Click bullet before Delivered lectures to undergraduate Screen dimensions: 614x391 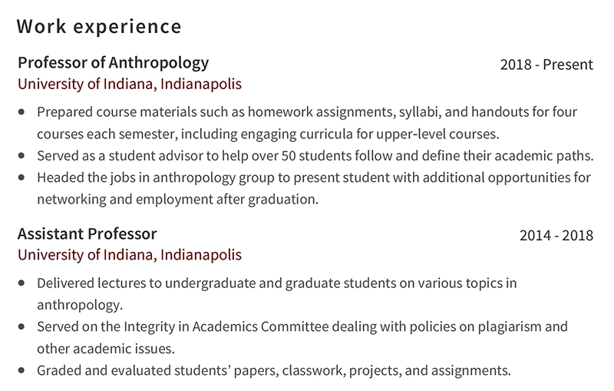click(21, 283)
